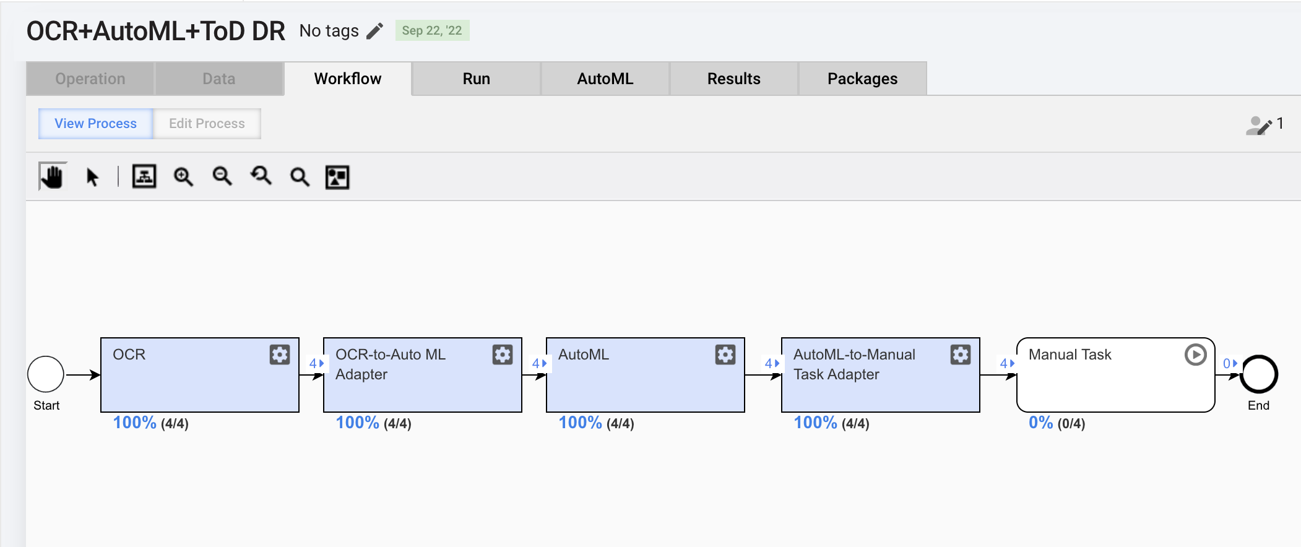Screen dimensions: 1301x547
Task: Open the AutoML tab
Action: [x=605, y=79]
